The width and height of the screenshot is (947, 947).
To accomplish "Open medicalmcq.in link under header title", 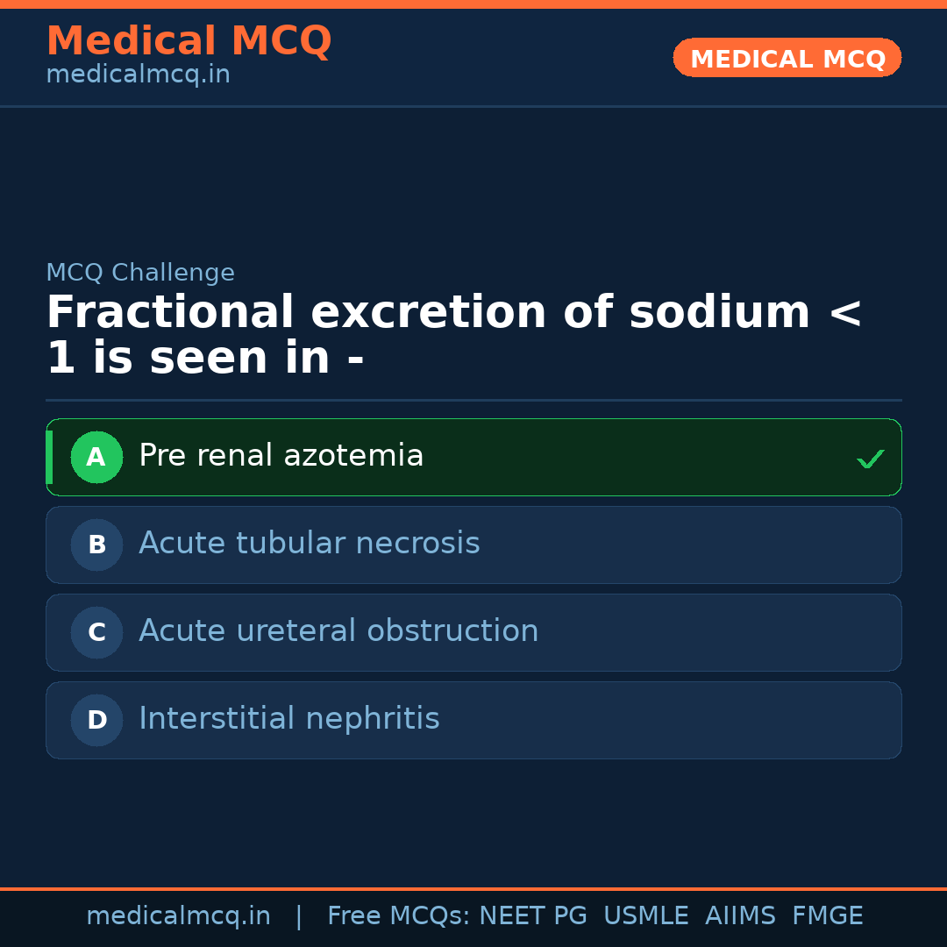I will pos(138,75).
